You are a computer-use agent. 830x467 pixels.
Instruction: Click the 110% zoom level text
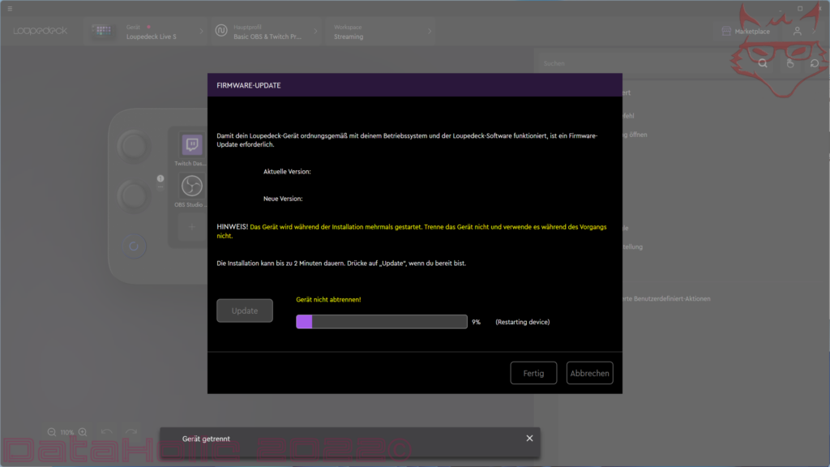[x=66, y=433]
